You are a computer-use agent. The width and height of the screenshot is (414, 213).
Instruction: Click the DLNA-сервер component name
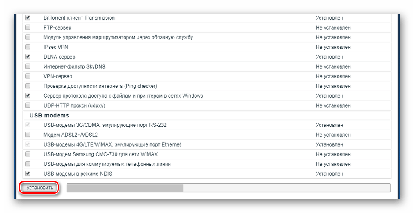tap(59, 57)
